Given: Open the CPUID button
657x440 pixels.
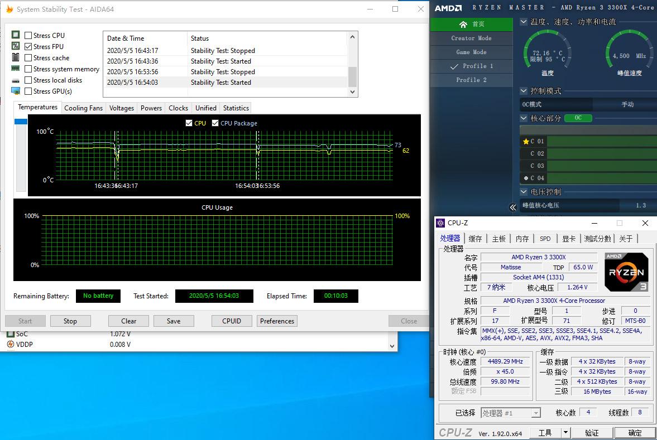Looking at the screenshot, I should [x=232, y=321].
